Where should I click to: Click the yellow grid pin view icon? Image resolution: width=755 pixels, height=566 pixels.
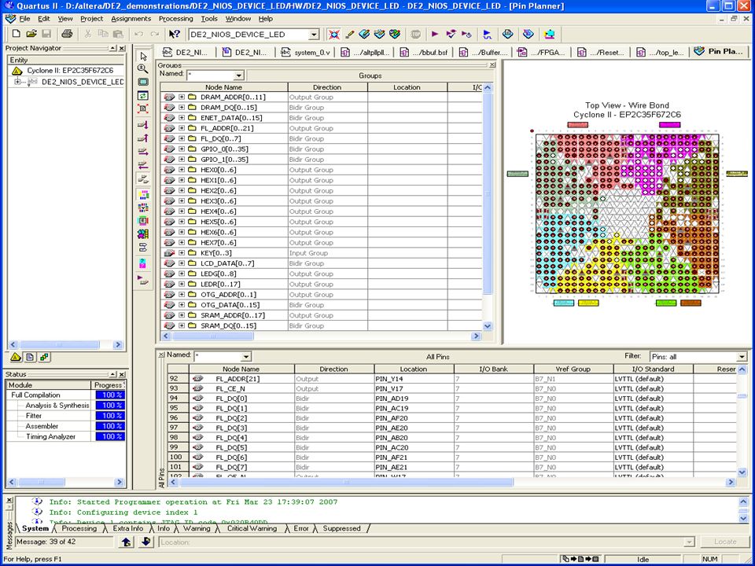143,195
